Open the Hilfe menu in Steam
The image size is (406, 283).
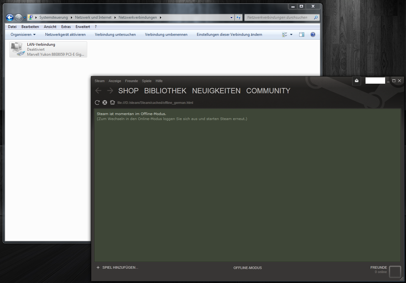[x=159, y=81]
